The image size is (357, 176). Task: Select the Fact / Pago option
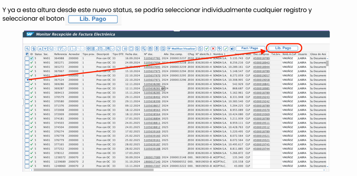coord(250,48)
